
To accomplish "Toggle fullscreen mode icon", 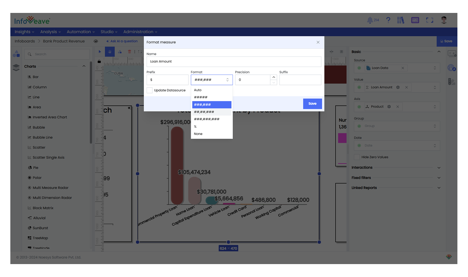I will click(x=429, y=20).
